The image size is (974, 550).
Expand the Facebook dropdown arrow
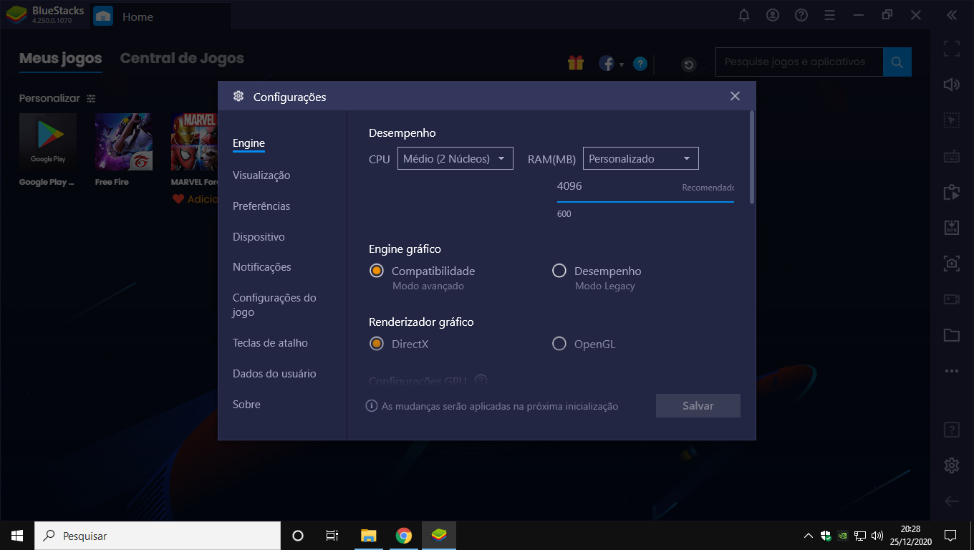pyautogui.click(x=622, y=64)
